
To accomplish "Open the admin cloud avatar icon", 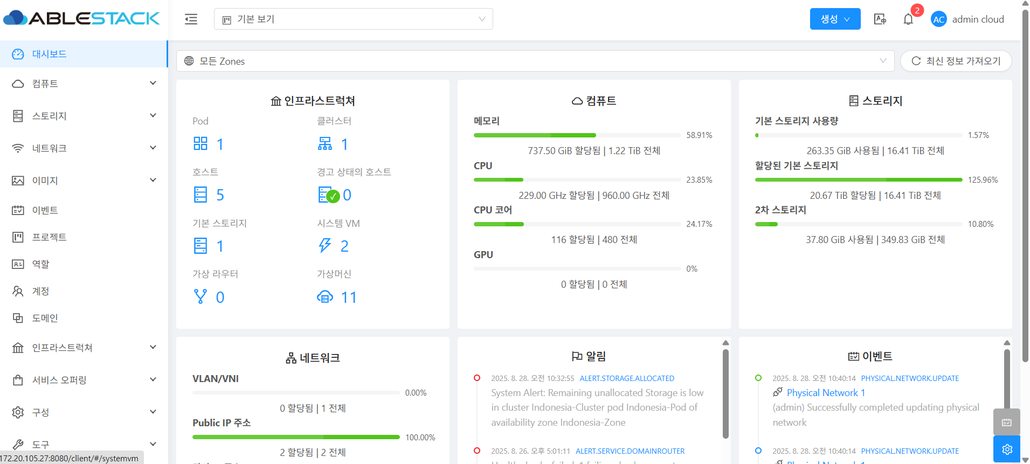I will pos(938,19).
